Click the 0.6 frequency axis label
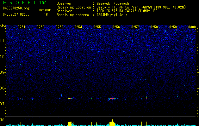The height and width of the screenshot is (126, 199). (3, 120)
